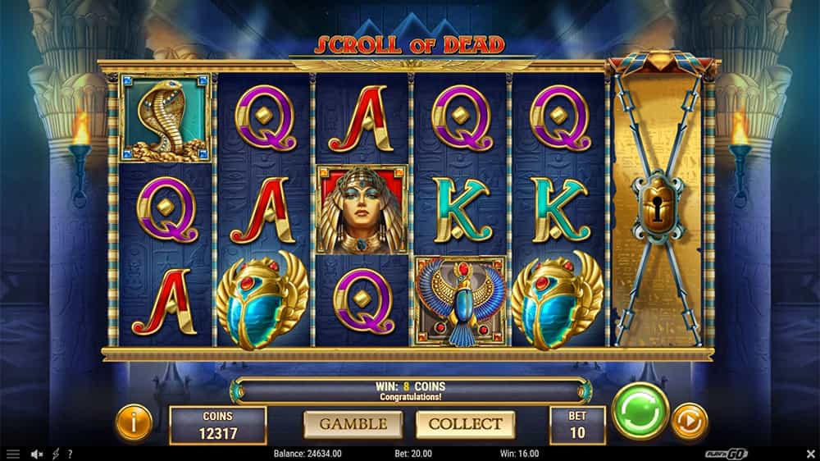Click the scarab on the second reel

coord(262,299)
